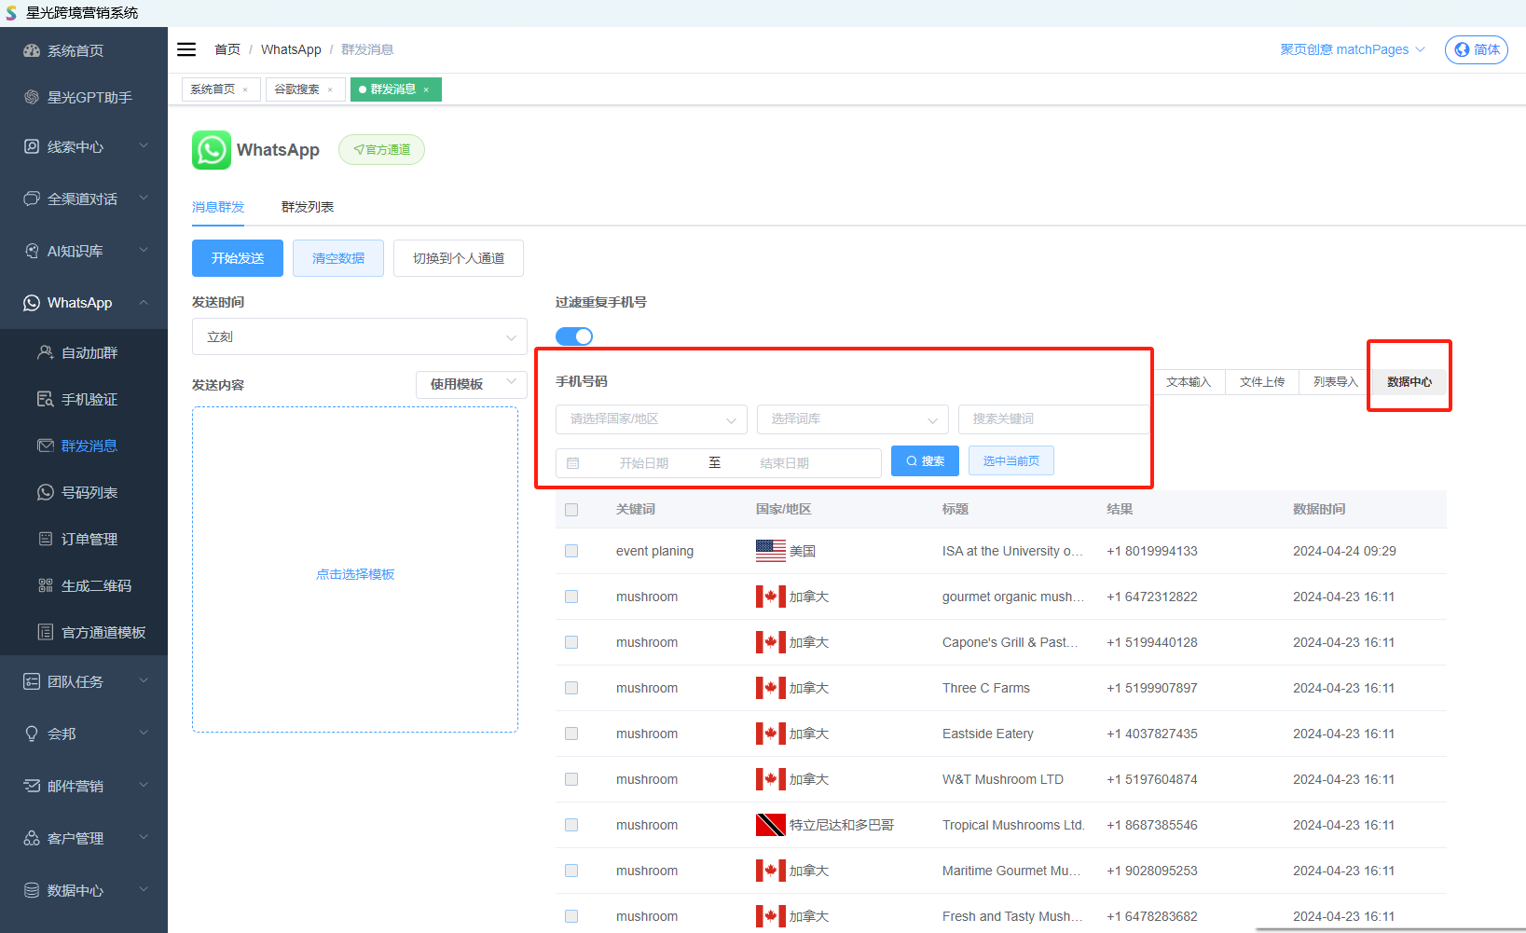Click the 团队任务 sidebar icon
Screen dimensions: 1526x933
point(32,681)
